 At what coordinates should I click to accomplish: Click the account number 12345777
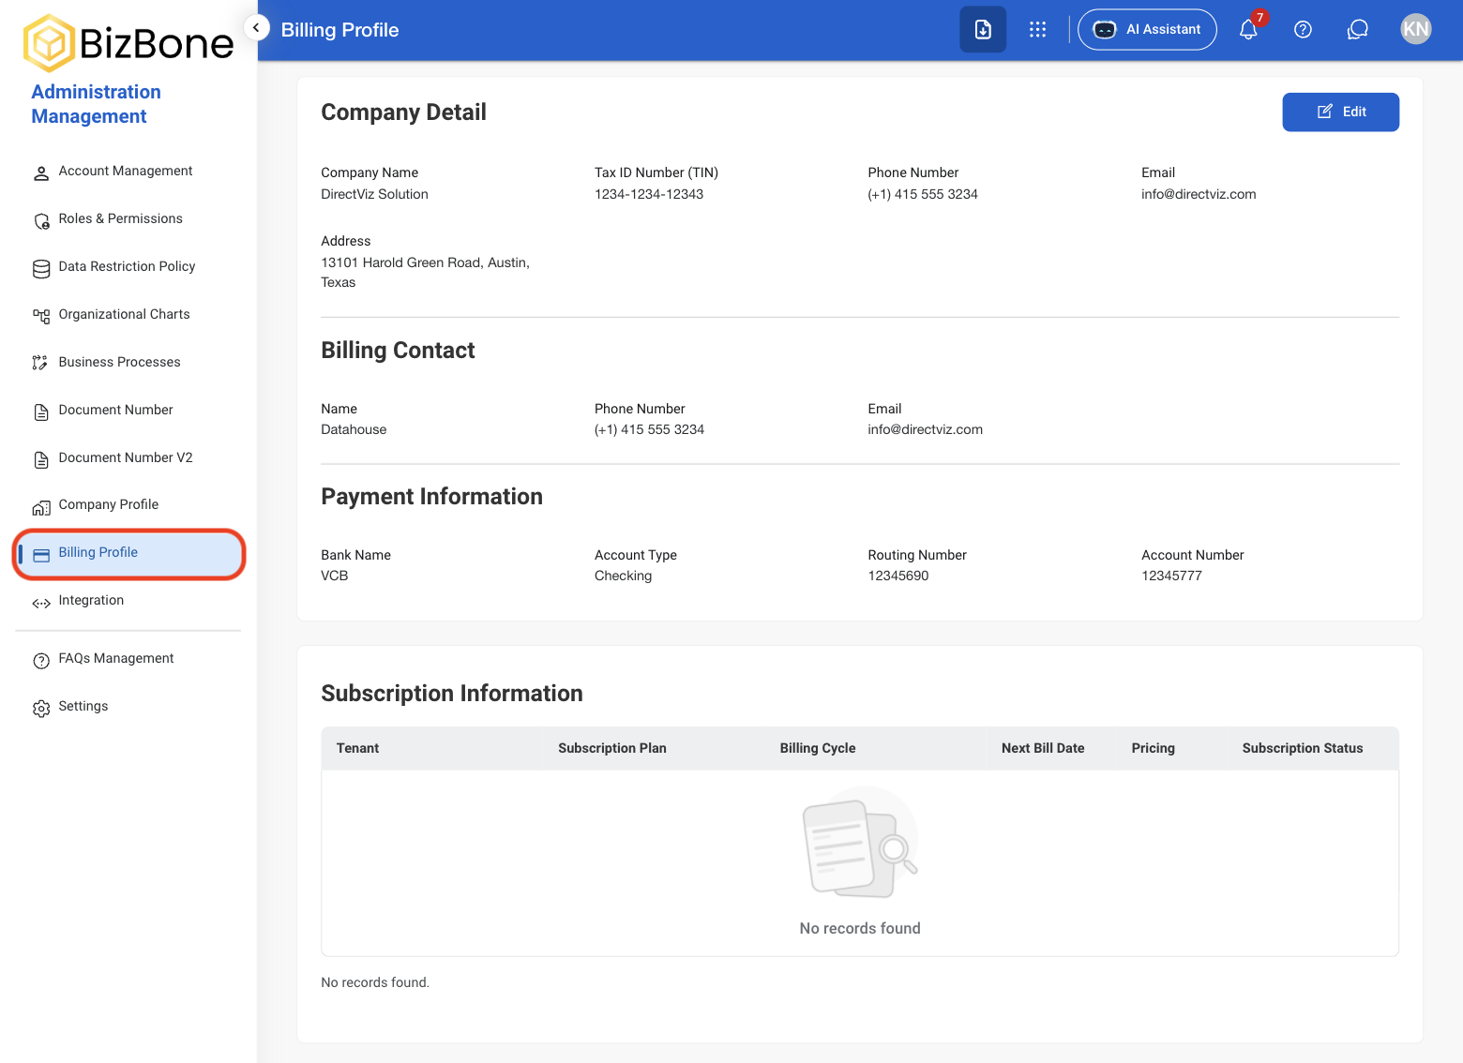click(1171, 576)
